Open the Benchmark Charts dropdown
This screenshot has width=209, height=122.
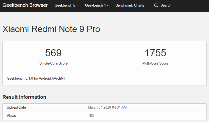coord(131,5)
